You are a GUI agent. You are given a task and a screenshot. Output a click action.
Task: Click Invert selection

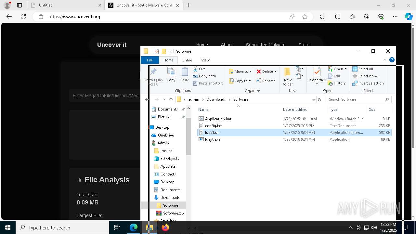(x=368, y=83)
